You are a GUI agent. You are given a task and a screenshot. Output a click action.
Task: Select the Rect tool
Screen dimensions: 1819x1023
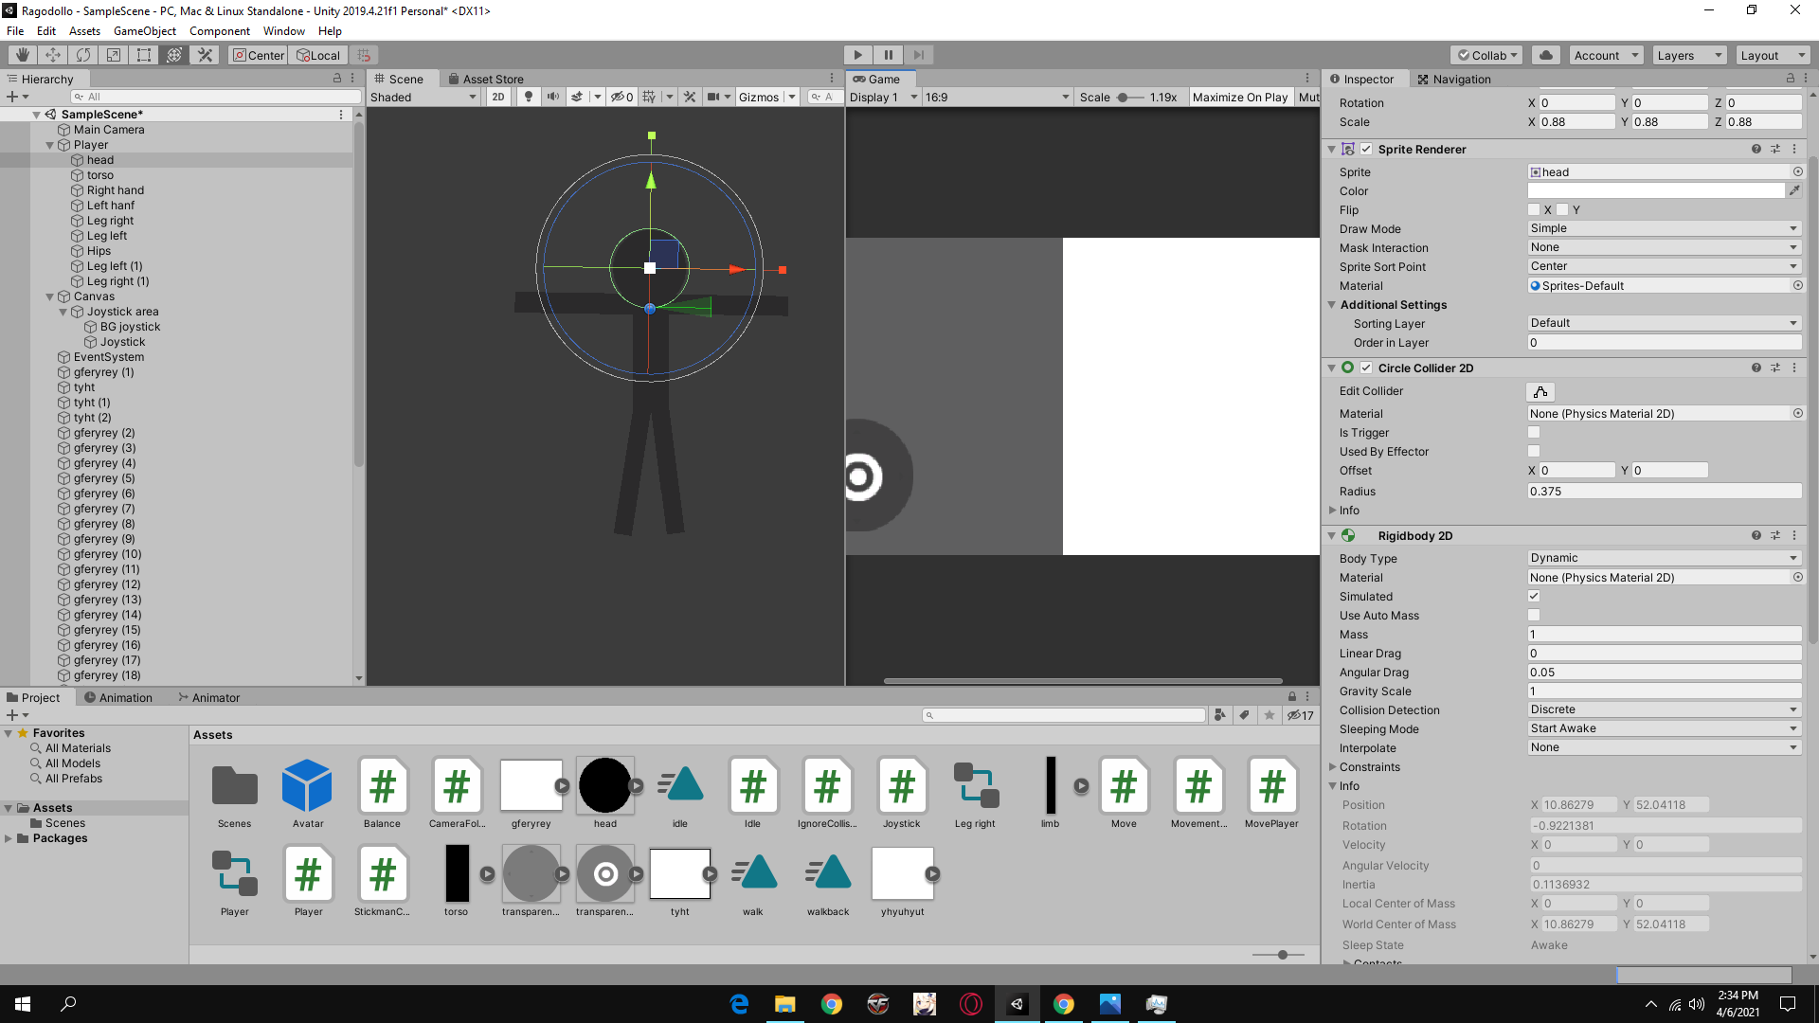144,55
